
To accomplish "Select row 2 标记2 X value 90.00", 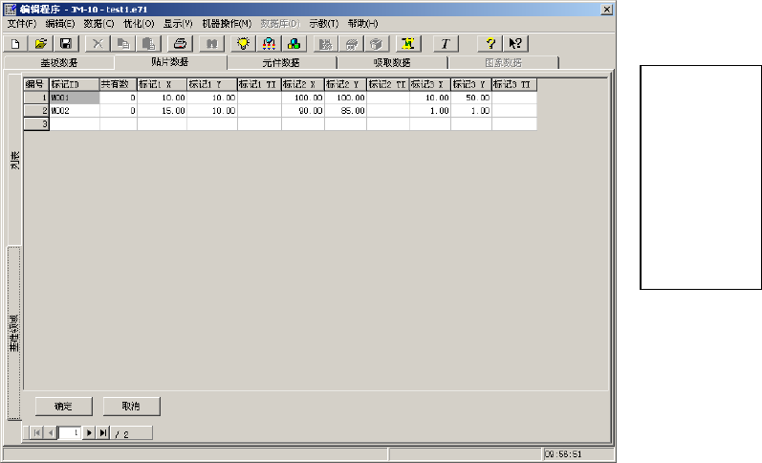I will 303,111.
